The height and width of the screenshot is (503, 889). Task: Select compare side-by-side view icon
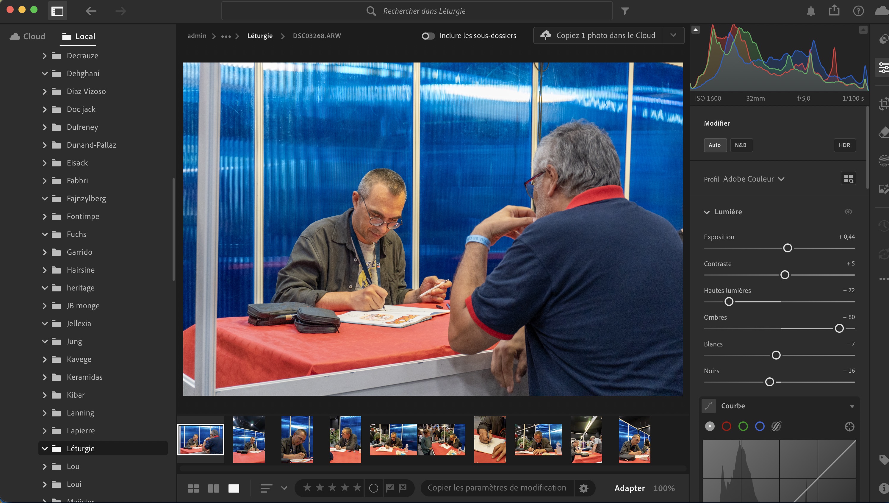[x=213, y=488]
